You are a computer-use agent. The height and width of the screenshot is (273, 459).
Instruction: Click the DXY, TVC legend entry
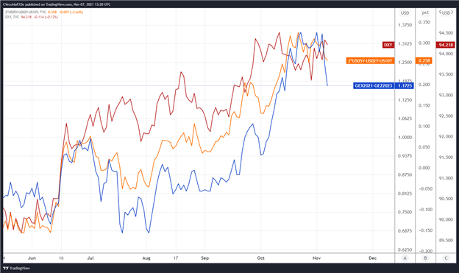point(13,17)
